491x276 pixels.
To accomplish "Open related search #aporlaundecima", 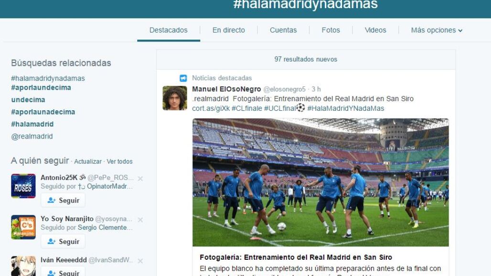I will click(x=41, y=87).
